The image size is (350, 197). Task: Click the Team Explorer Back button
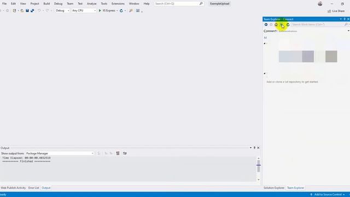tap(266, 25)
